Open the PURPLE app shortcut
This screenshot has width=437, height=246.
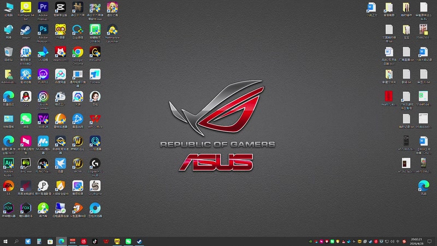[x=43, y=75]
